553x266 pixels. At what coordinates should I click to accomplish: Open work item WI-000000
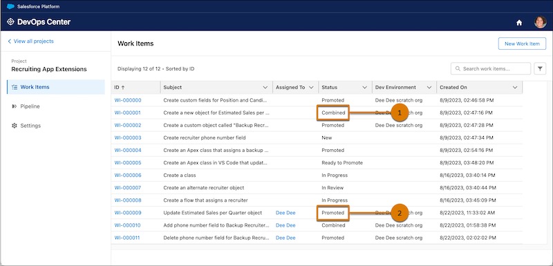tap(128, 100)
